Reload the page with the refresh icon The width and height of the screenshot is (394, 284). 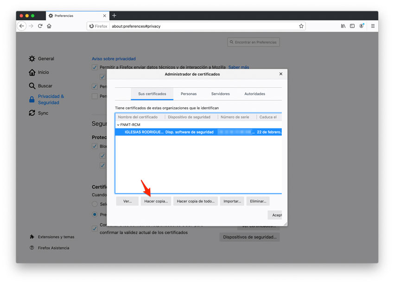coord(40,26)
